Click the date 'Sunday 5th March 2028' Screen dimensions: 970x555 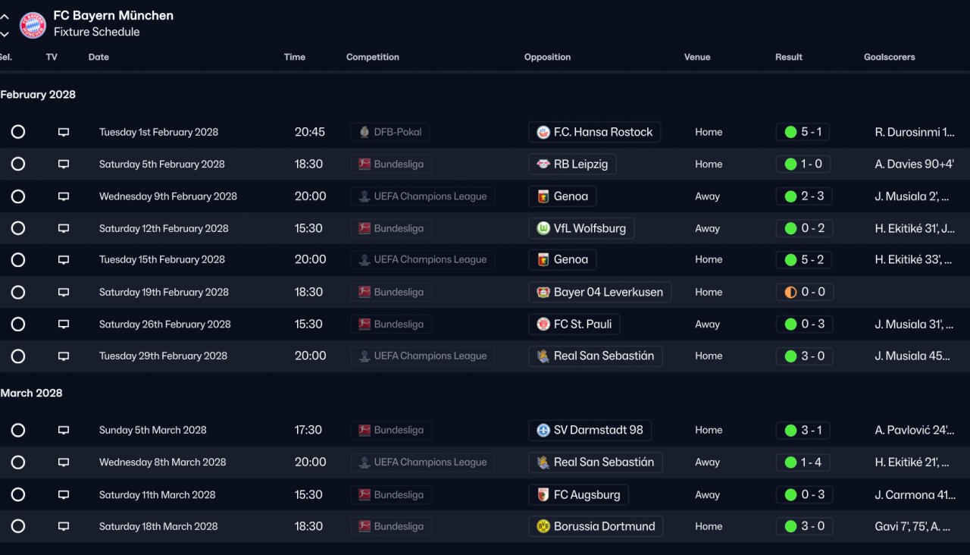tap(153, 430)
